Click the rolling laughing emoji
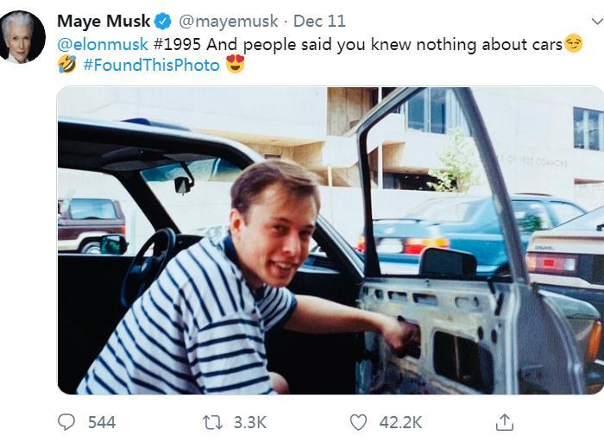604x442 pixels. (67, 64)
